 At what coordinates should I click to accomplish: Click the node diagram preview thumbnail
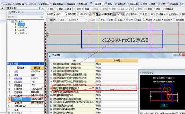coord(162,92)
